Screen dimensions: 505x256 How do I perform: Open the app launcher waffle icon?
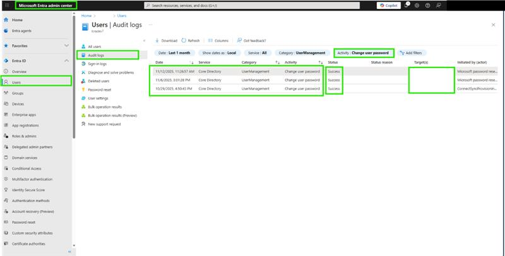point(7,6)
